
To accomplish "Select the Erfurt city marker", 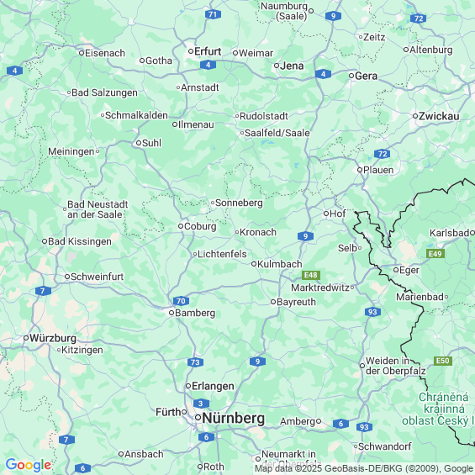I will pyautogui.click(x=191, y=51).
